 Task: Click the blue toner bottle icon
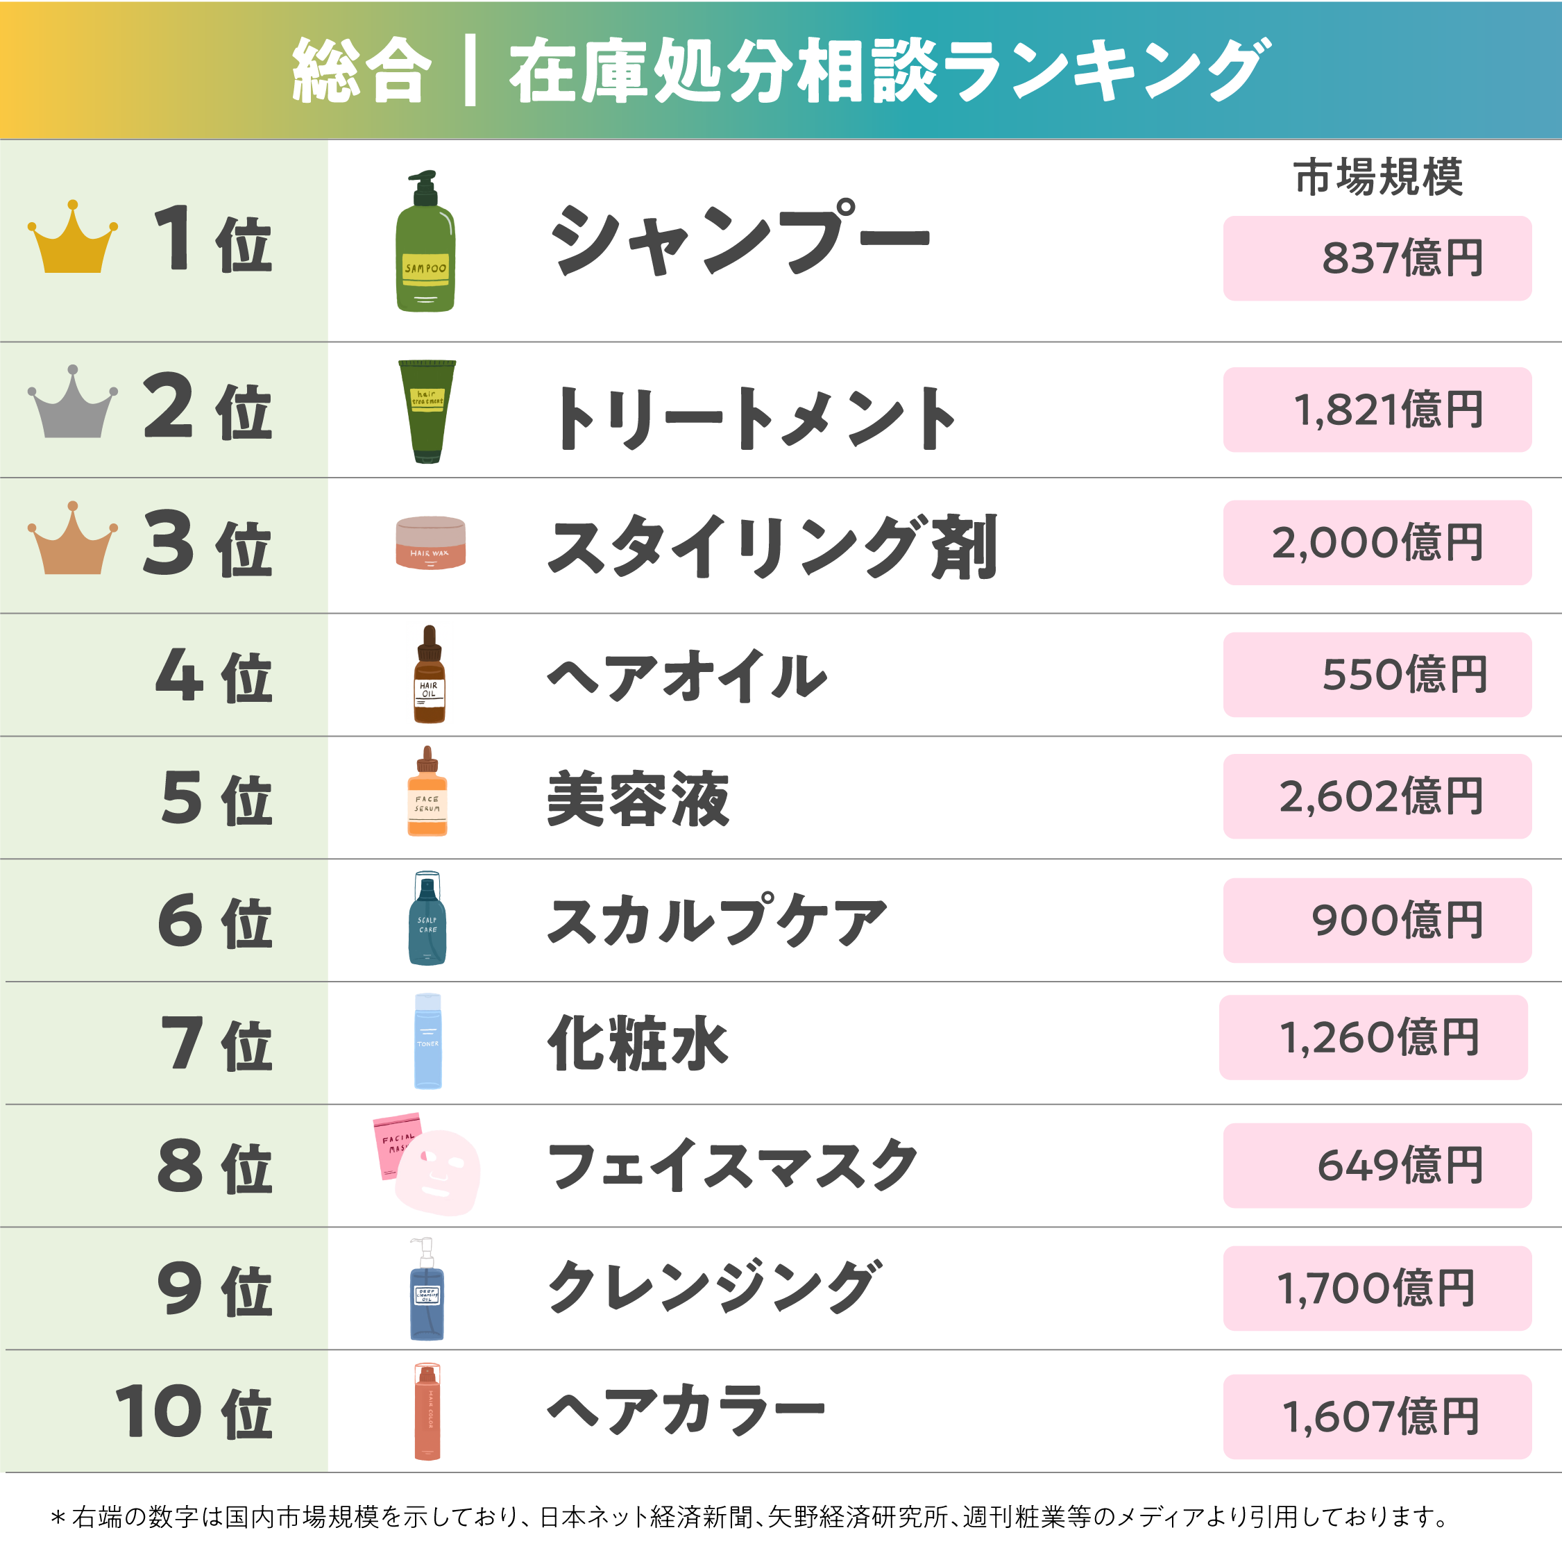[x=427, y=1042]
